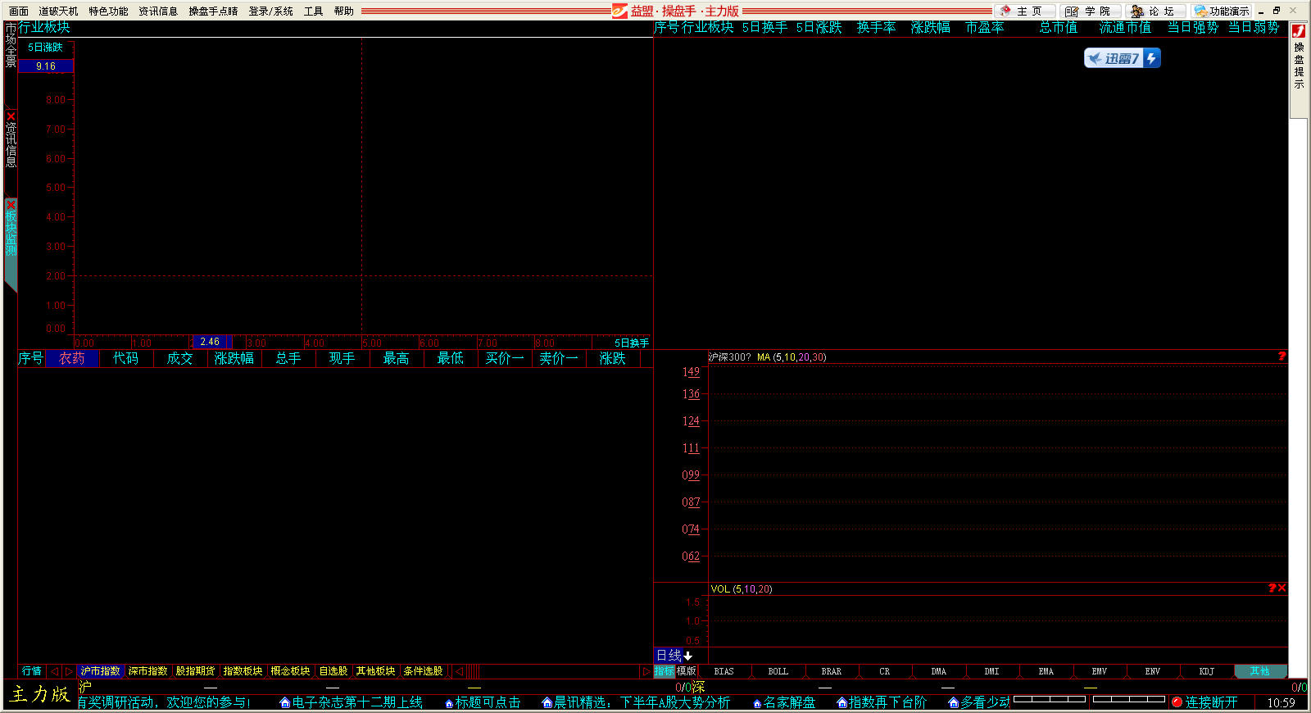Close the 资讯信息 side panel

click(11, 116)
